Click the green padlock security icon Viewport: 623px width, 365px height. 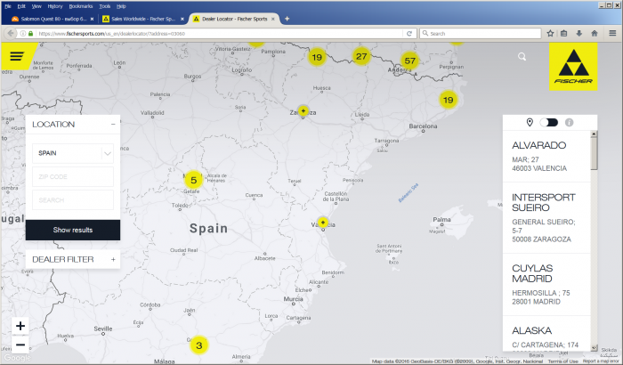[x=30, y=34]
